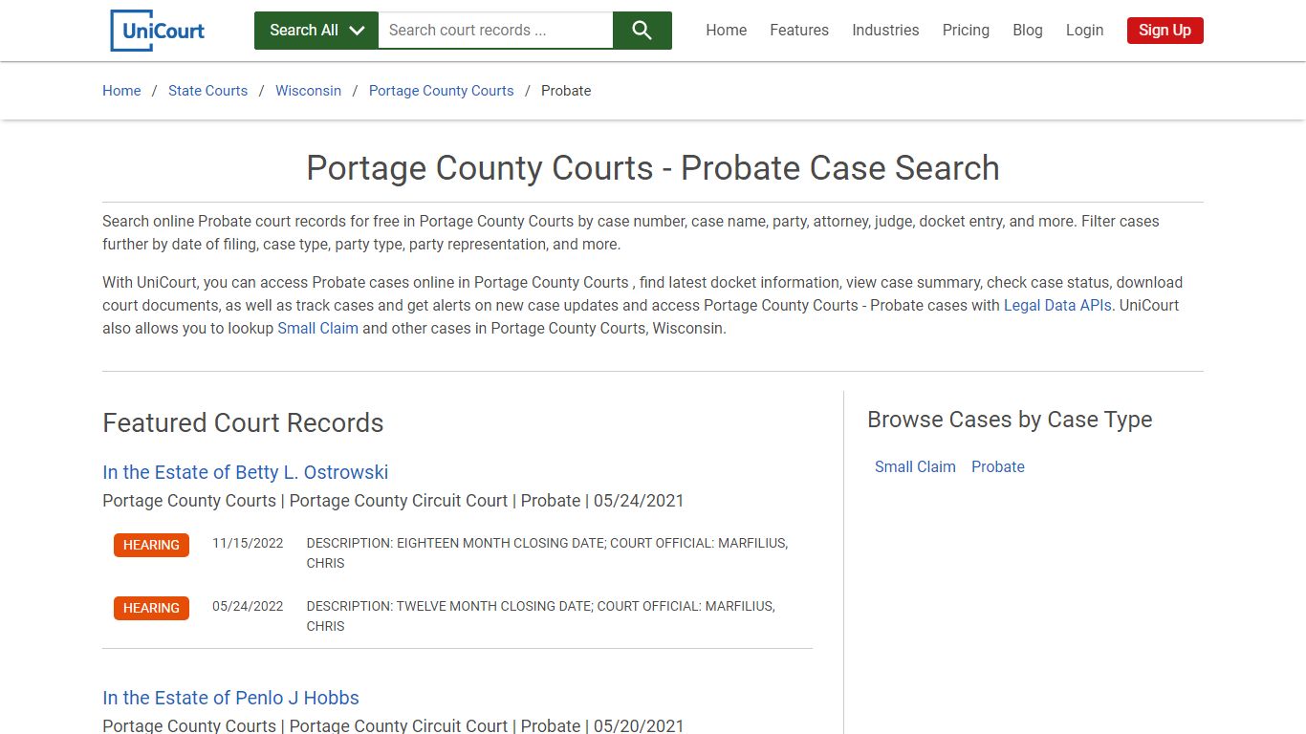Click the UniCourt logo
Image resolution: width=1306 pixels, height=734 pixels.
tap(156, 30)
